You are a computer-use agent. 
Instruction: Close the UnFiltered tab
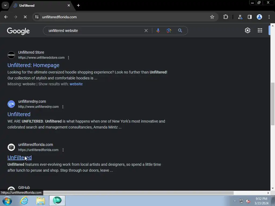[69, 5]
